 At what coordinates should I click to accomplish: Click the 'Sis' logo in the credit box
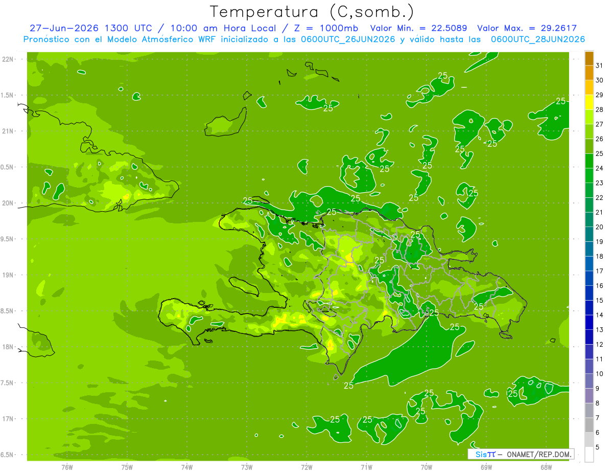481,454
